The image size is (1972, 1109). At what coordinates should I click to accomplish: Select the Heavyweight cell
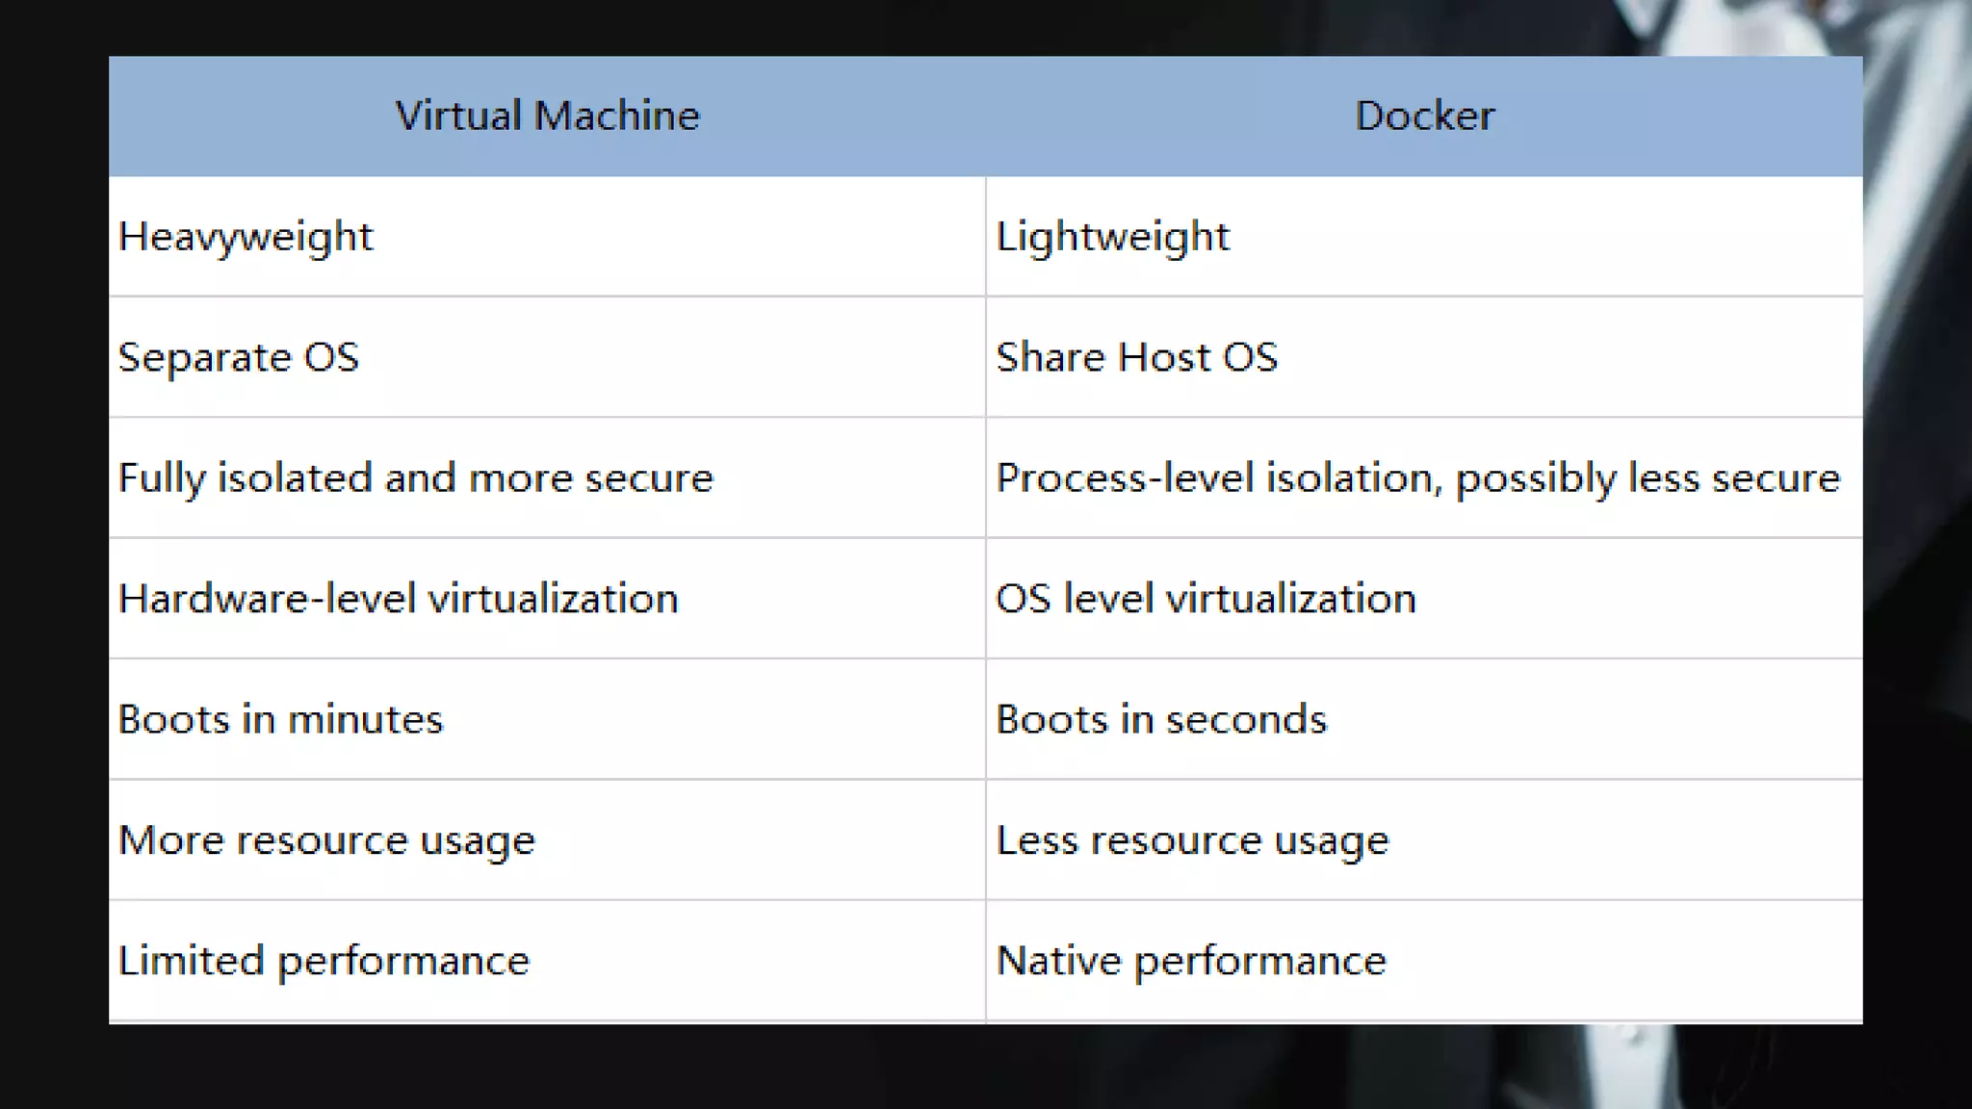tap(246, 237)
